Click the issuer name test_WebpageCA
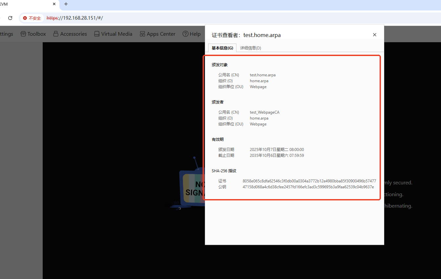 (264, 112)
